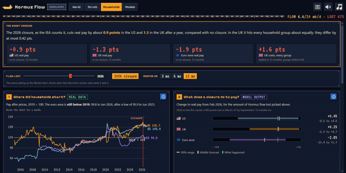Click the '-2.8%' Euro area forecast value
Image resolution: width=346 pixels, height=173 pixels.
tap(332, 138)
